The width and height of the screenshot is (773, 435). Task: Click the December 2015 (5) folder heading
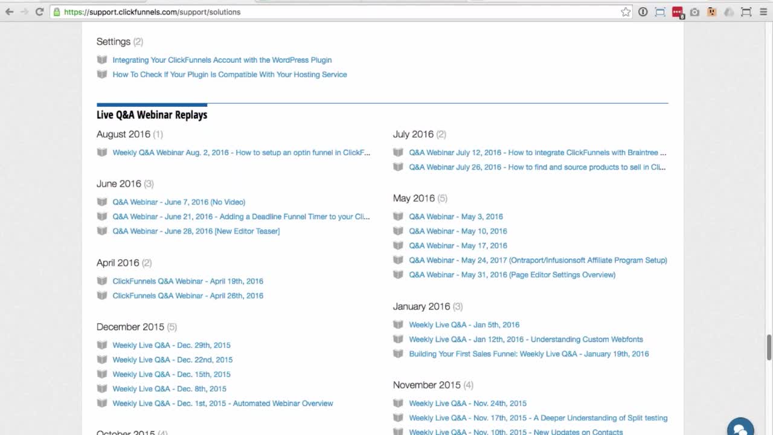[136, 327]
